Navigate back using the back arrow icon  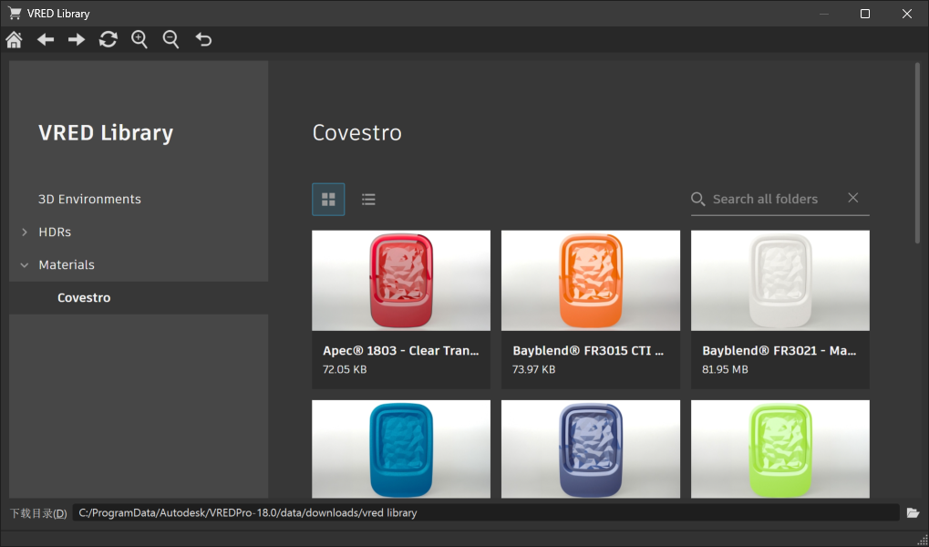[x=45, y=39]
